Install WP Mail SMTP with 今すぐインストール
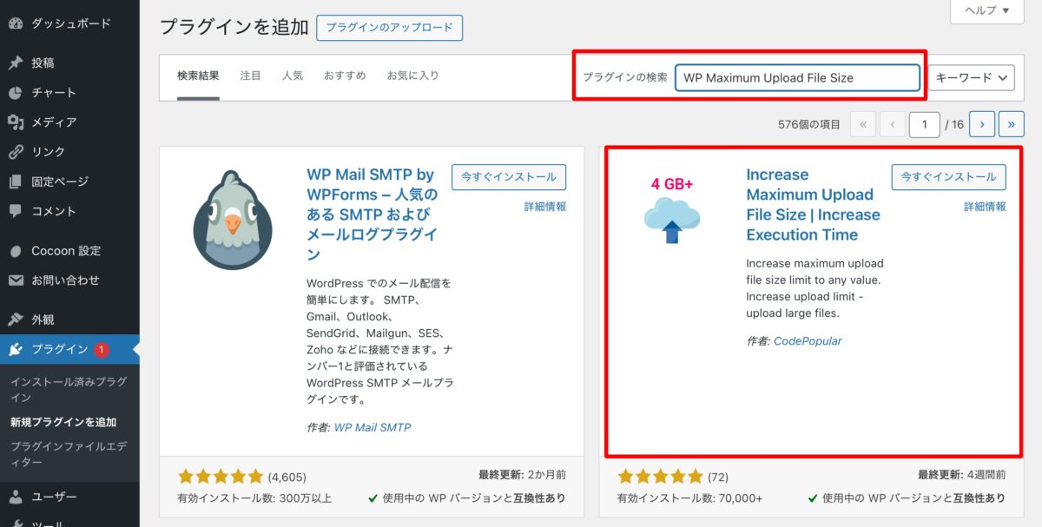Viewport: 1042px width, 527px height. [509, 176]
